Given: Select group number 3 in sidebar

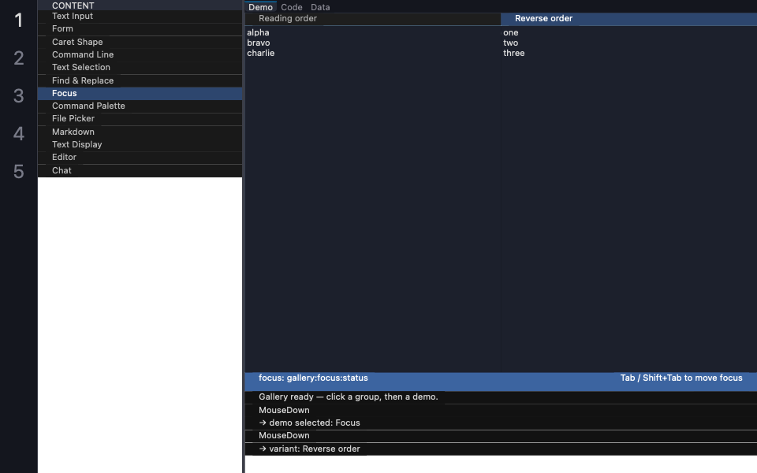Looking at the screenshot, I should click(18, 95).
